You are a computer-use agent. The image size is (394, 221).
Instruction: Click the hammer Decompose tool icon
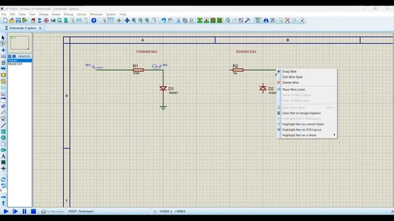[x=247, y=20]
